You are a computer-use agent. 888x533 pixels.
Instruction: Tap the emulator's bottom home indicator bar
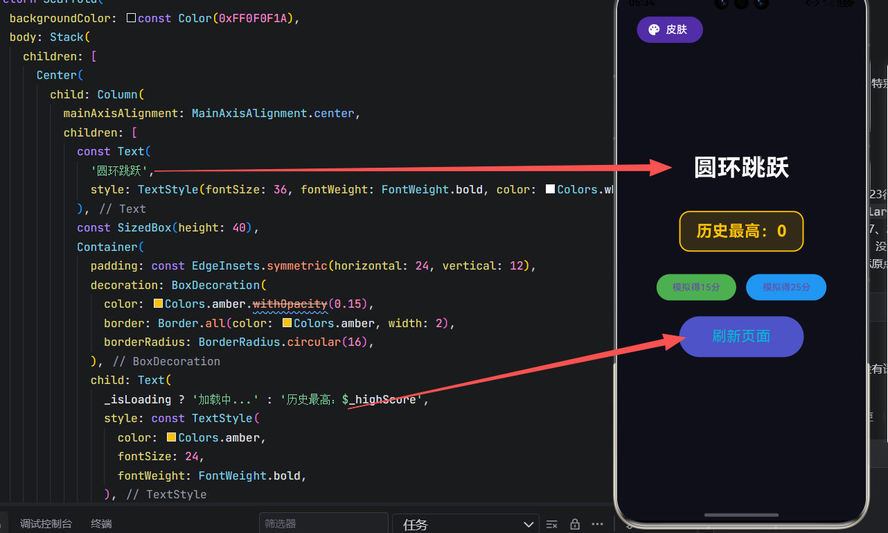pyautogui.click(x=741, y=515)
